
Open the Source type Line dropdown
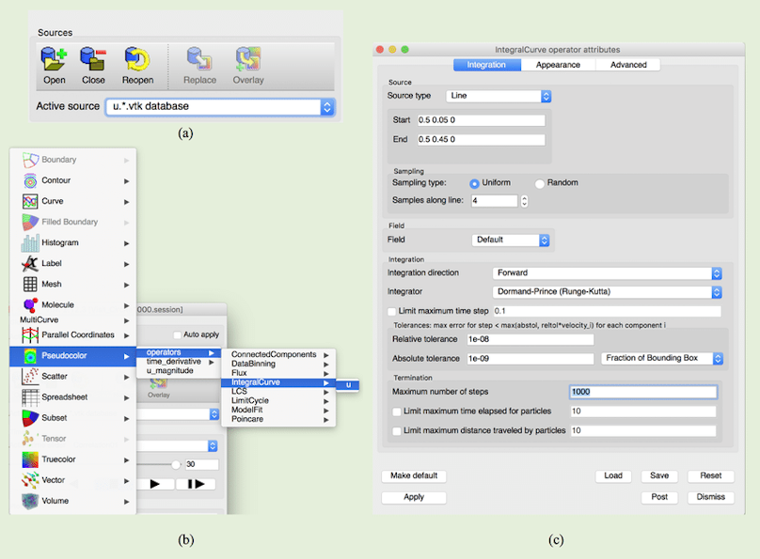pos(499,96)
